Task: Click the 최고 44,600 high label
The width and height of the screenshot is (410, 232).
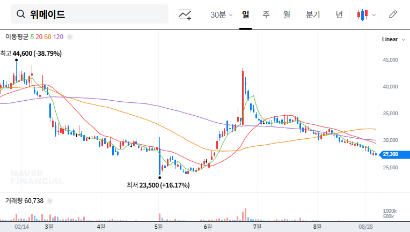Action: click(31, 54)
